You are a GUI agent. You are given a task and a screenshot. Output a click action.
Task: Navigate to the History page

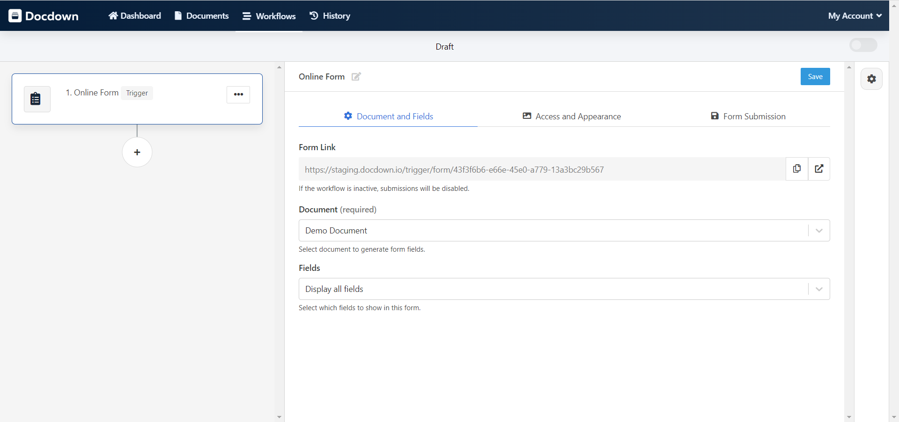coord(330,15)
